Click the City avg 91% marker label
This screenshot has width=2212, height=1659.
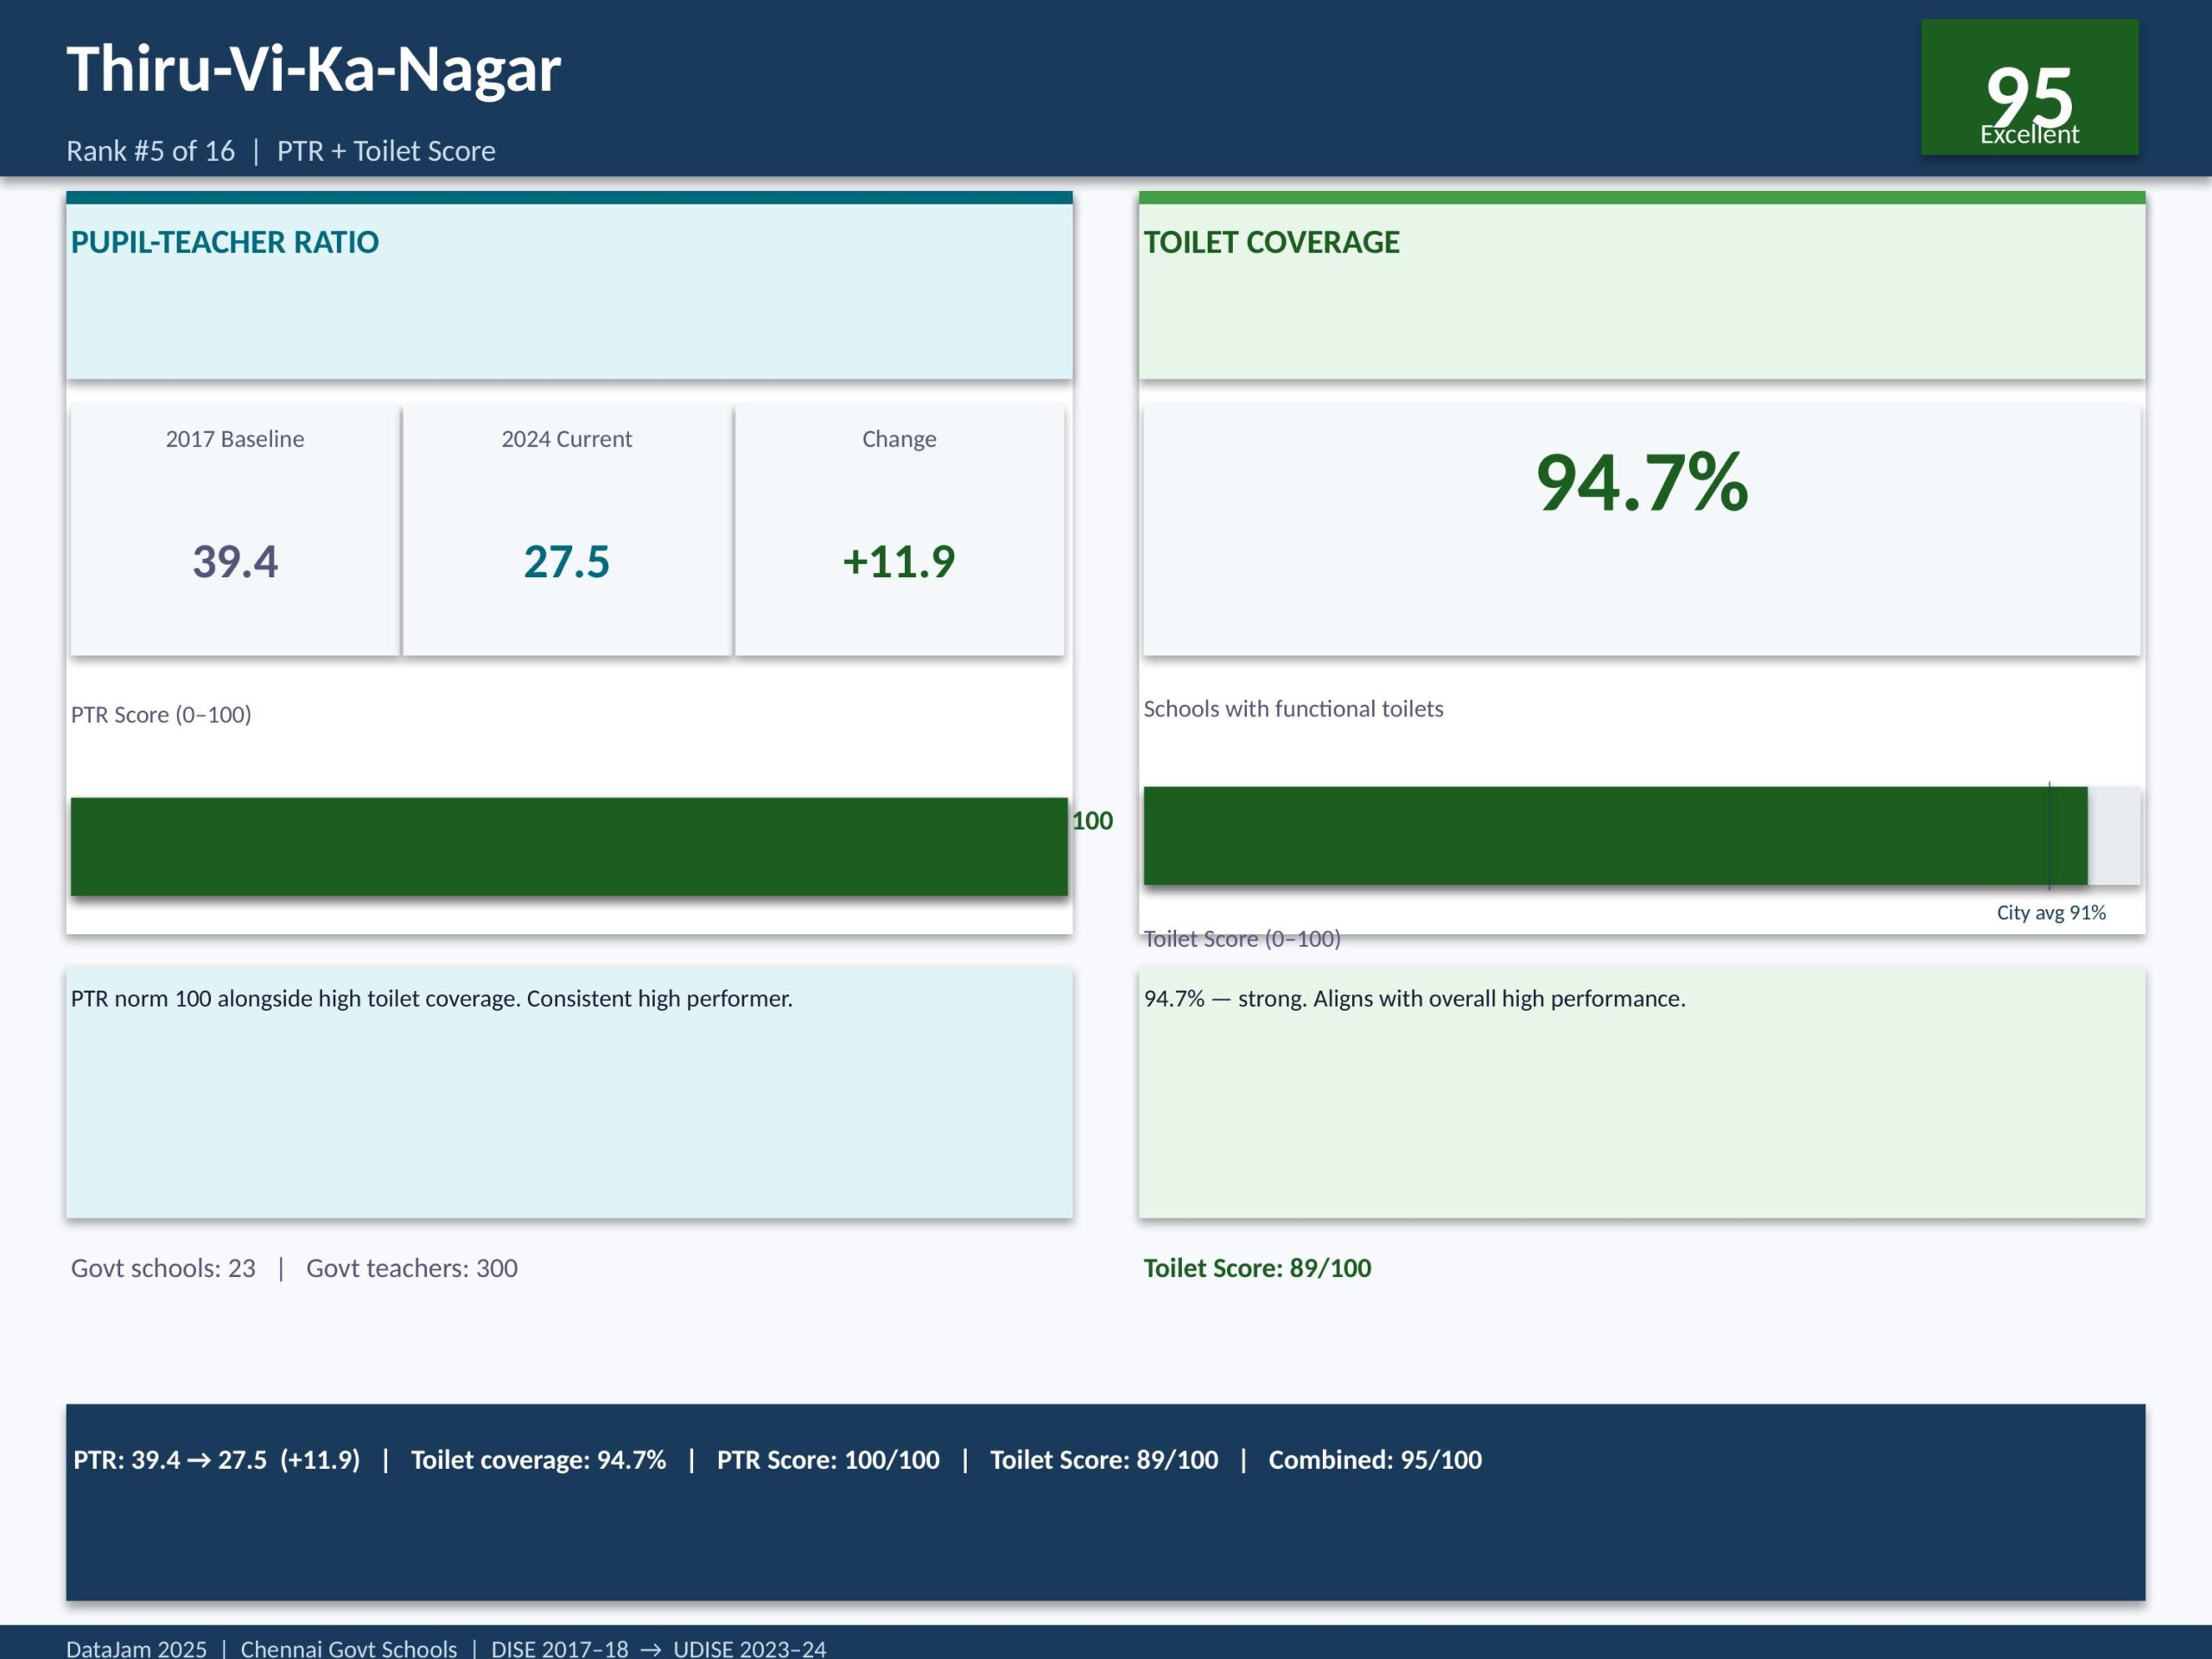pos(2050,912)
